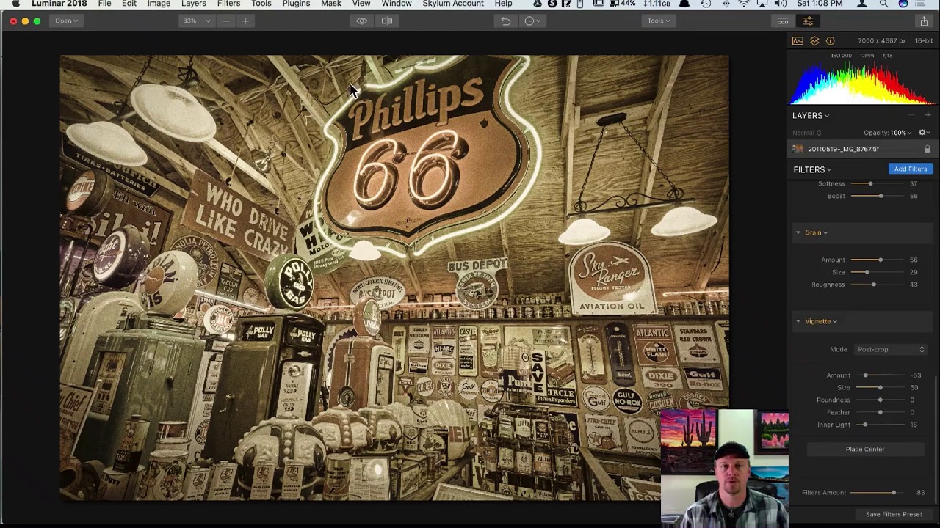The height and width of the screenshot is (528, 940).
Task: Open the history clock dropdown
Action: pyautogui.click(x=532, y=21)
